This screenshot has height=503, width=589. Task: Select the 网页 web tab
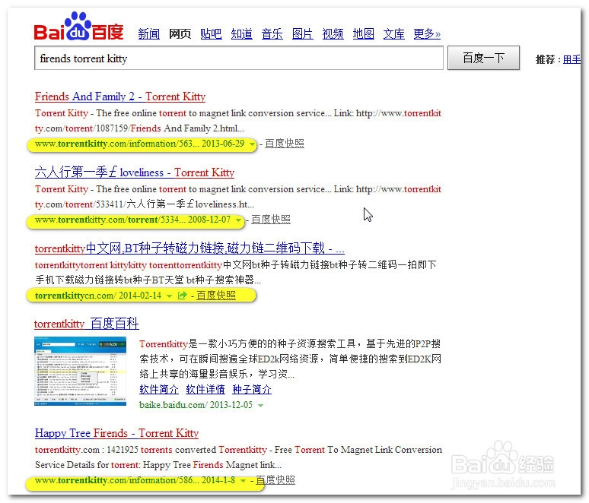[180, 33]
